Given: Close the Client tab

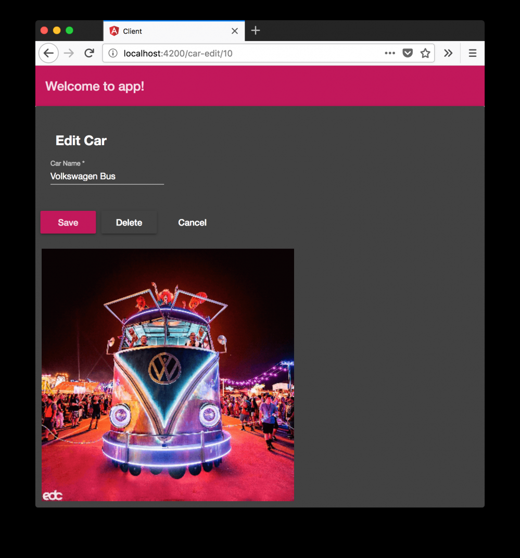Looking at the screenshot, I should (235, 31).
